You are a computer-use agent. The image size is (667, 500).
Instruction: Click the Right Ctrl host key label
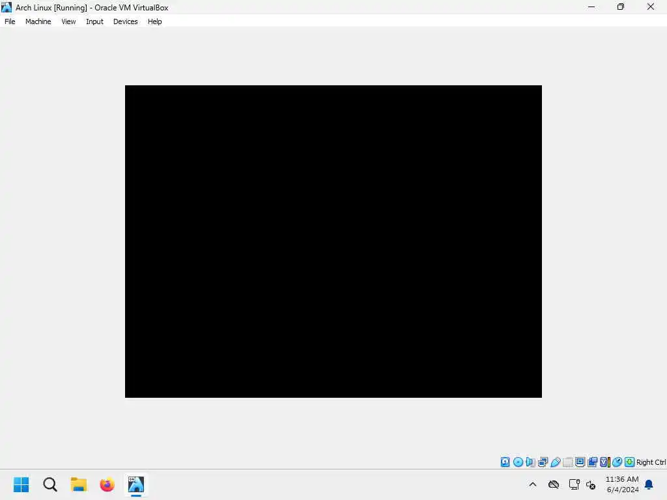coord(651,462)
